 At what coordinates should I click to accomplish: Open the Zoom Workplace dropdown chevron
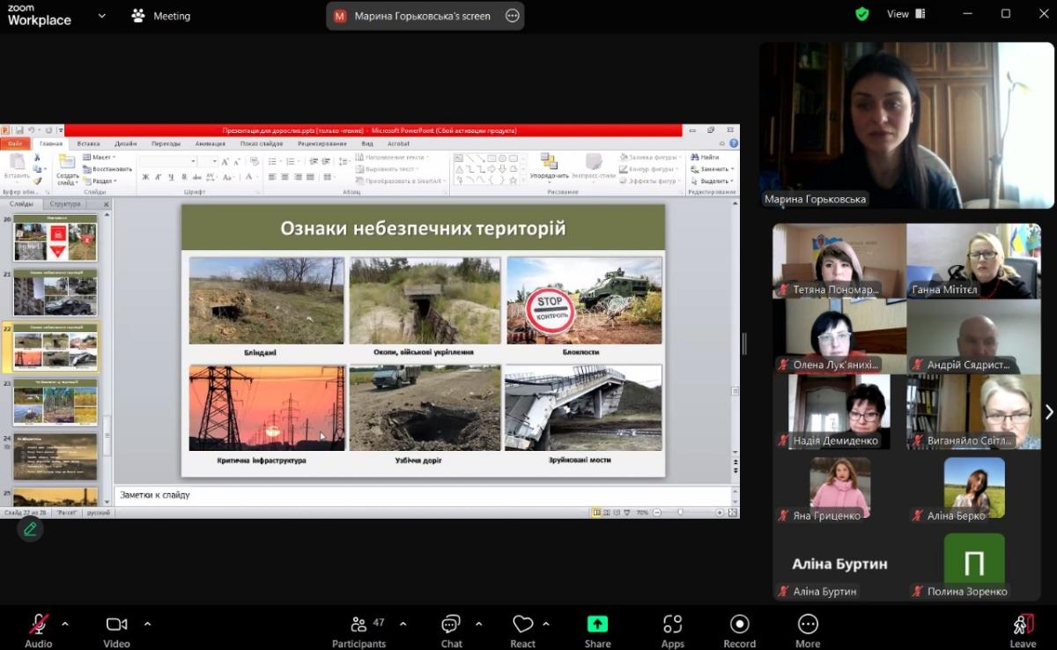(102, 16)
